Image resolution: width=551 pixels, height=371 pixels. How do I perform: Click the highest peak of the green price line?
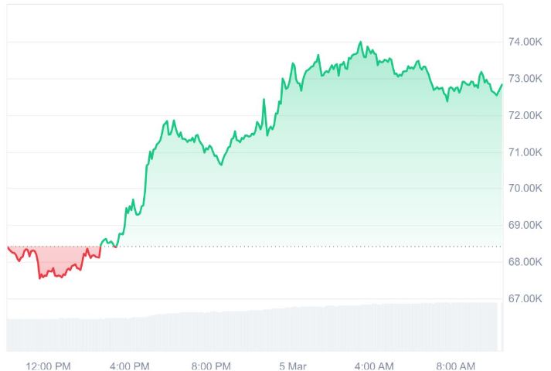361,43
